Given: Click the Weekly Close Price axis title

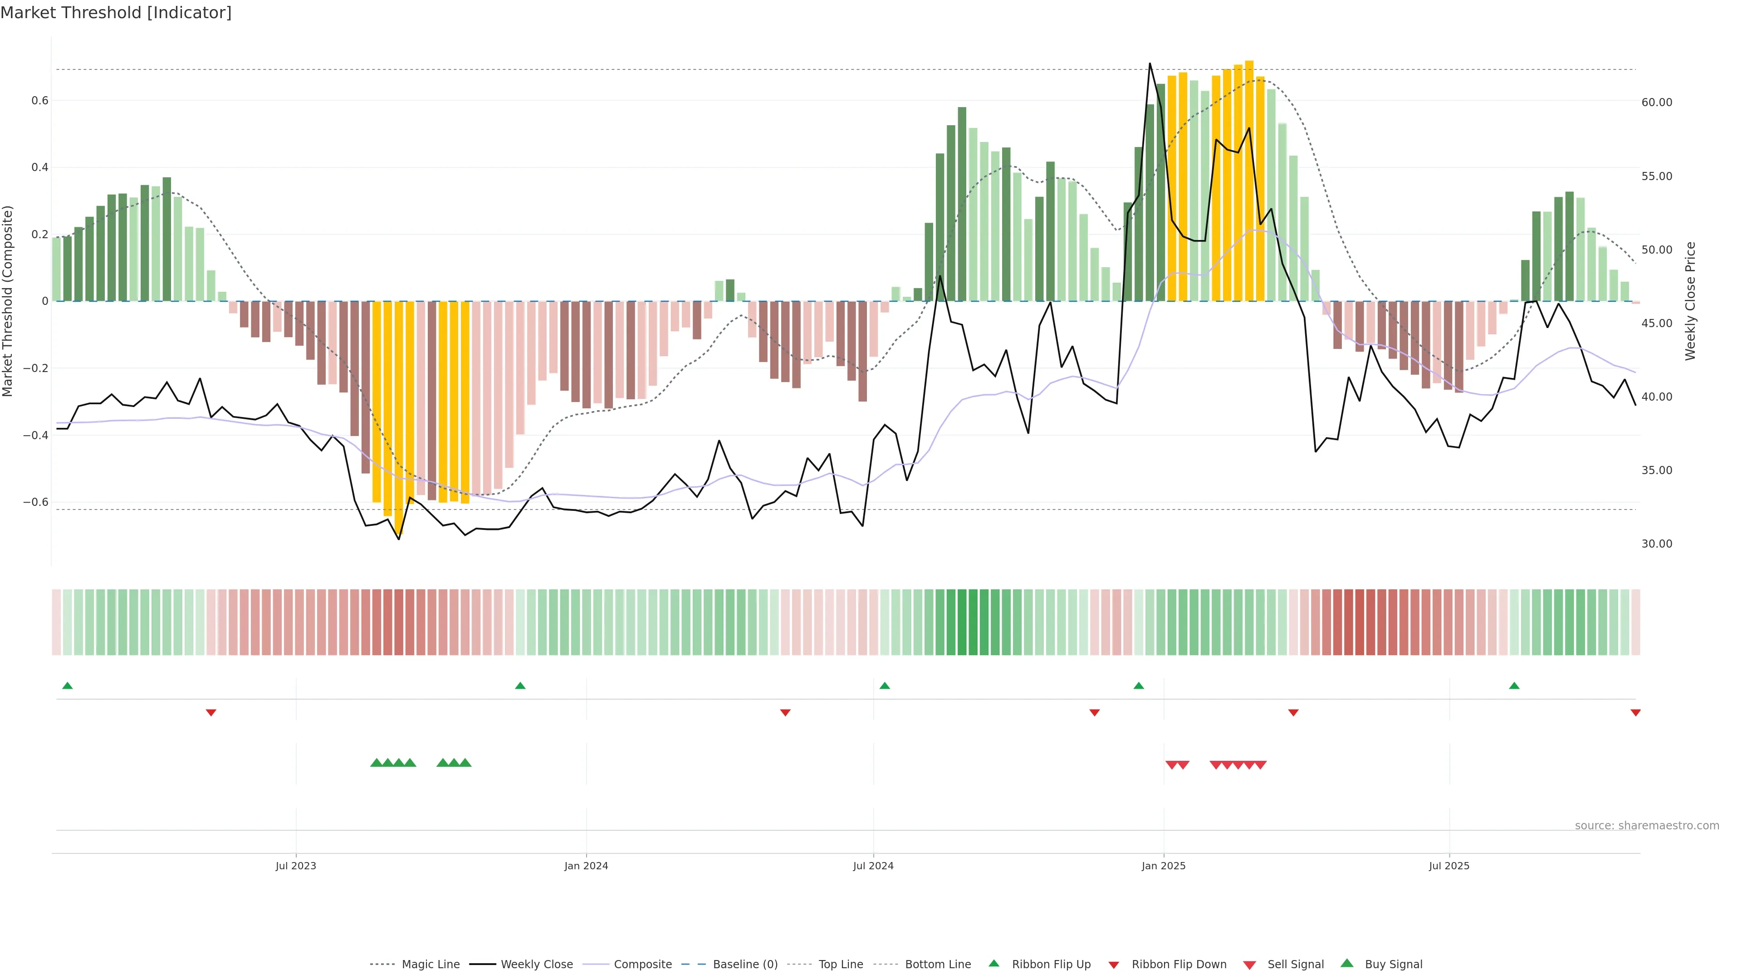Looking at the screenshot, I should click(x=1691, y=301).
